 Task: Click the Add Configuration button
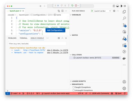pyautogui.click(x=55, y=30)
